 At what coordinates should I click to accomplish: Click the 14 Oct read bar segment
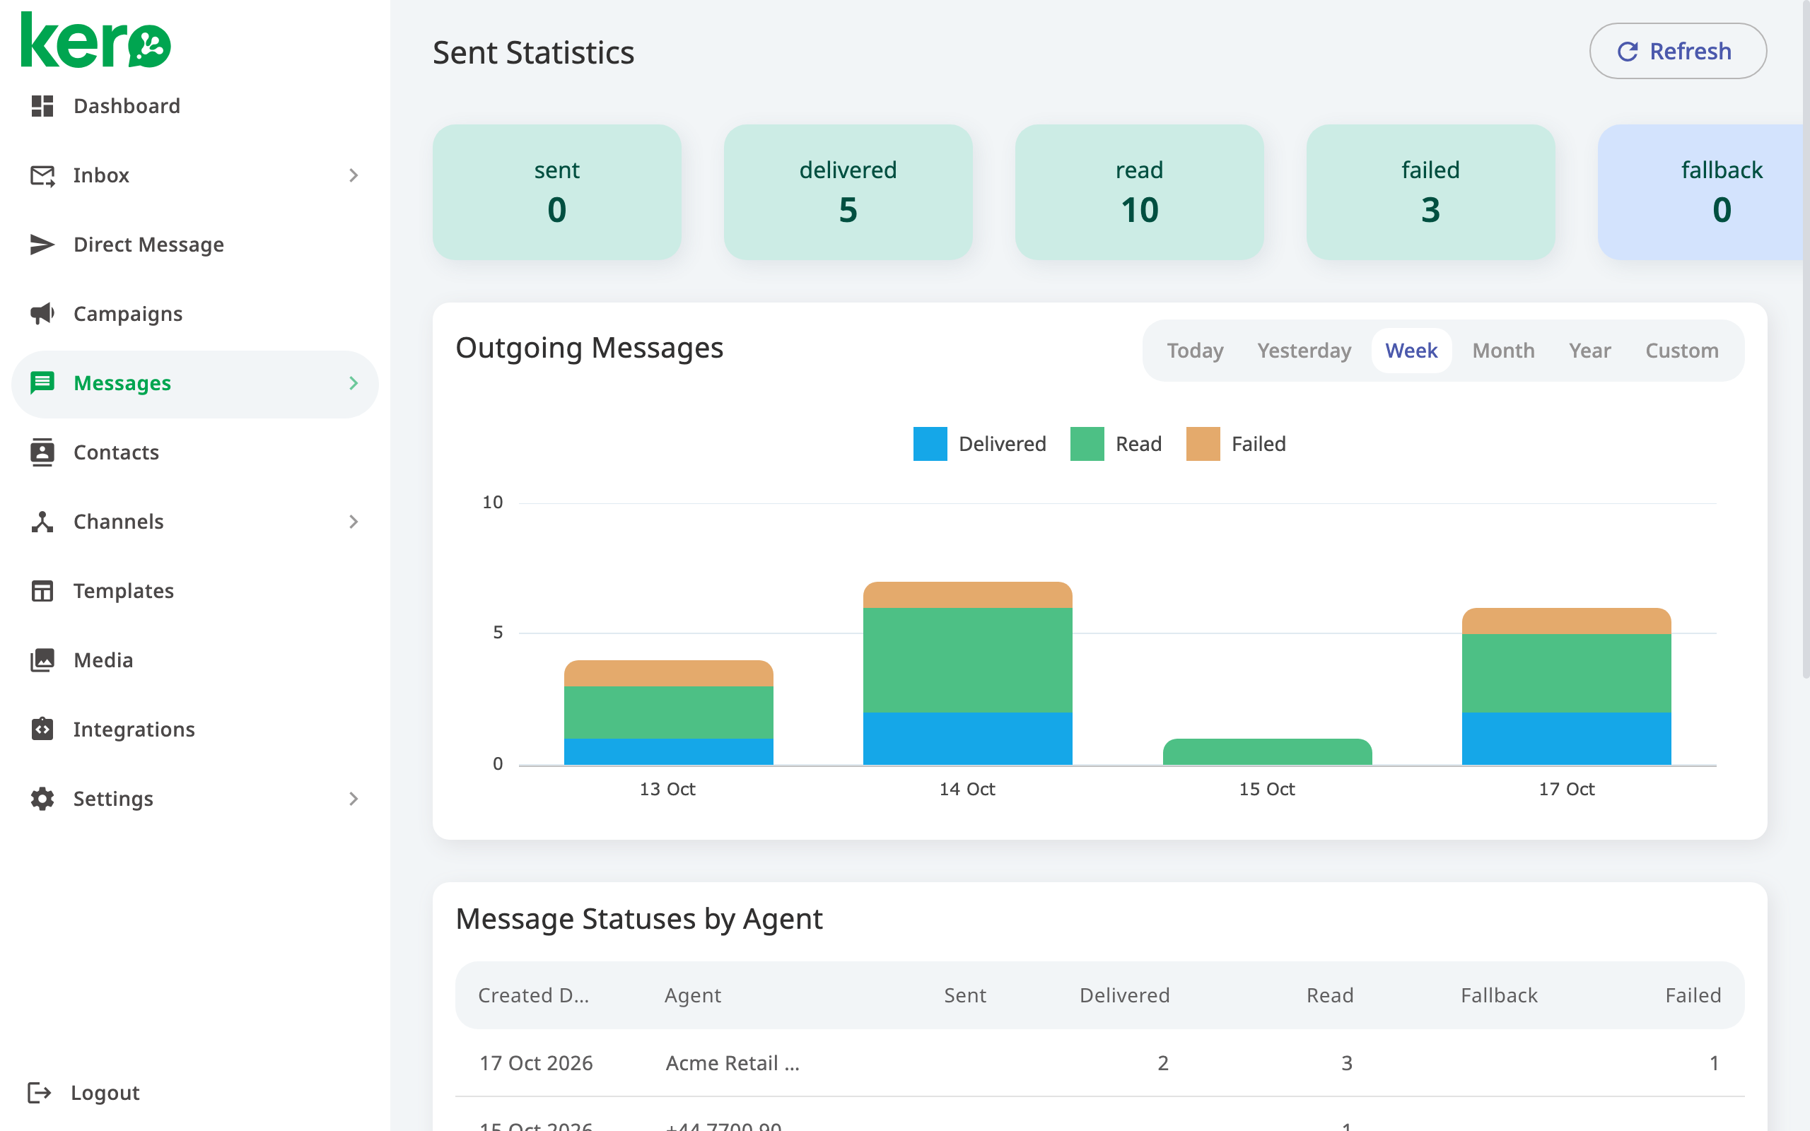click(x=967, y=660)
